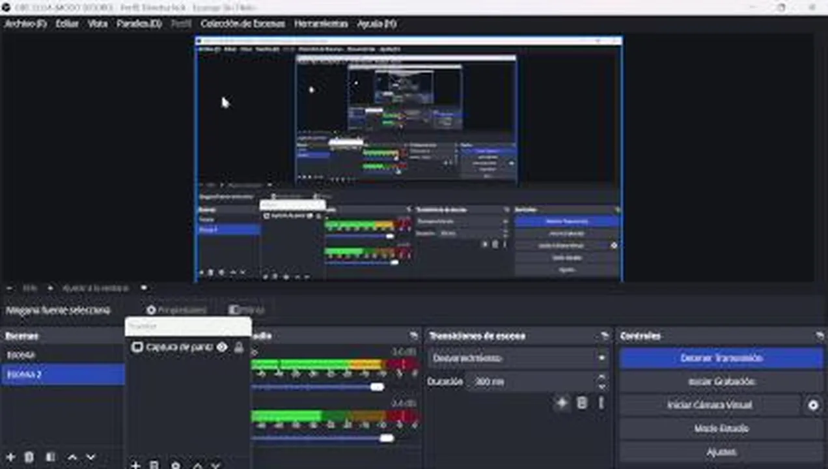Add a new scene with plus icon
This screenshot has width=828, height=469.
(x=10, y=457)
